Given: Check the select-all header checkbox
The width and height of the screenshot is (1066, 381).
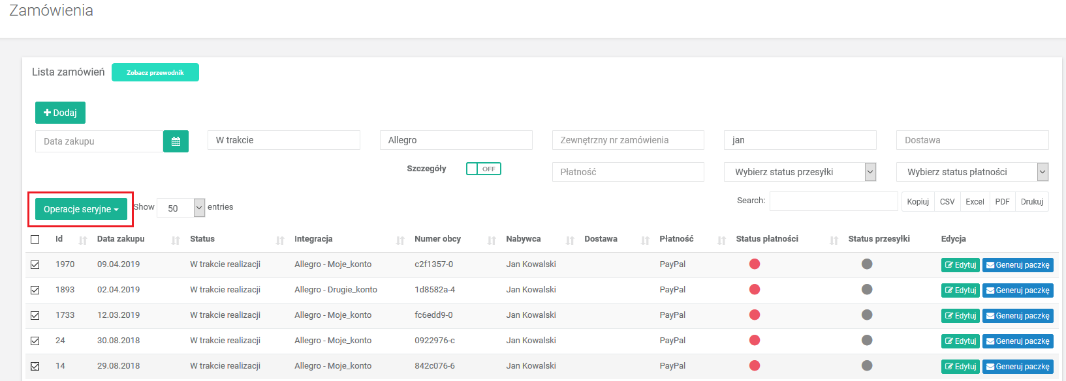Looking at the screenshot, I should click(x=35, y=239).
